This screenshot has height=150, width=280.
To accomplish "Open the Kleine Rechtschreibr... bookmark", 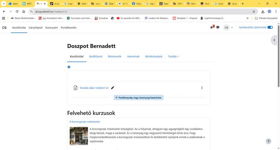I will pos(23,18).
